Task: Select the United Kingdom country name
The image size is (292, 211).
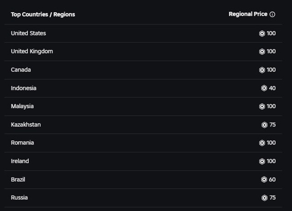Action: click(32, 51)
